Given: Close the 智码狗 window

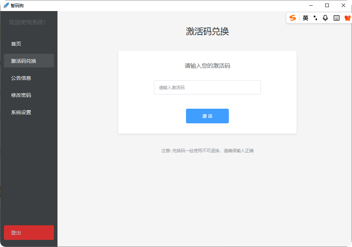Looking at the screenshot, I should point(343,5).
